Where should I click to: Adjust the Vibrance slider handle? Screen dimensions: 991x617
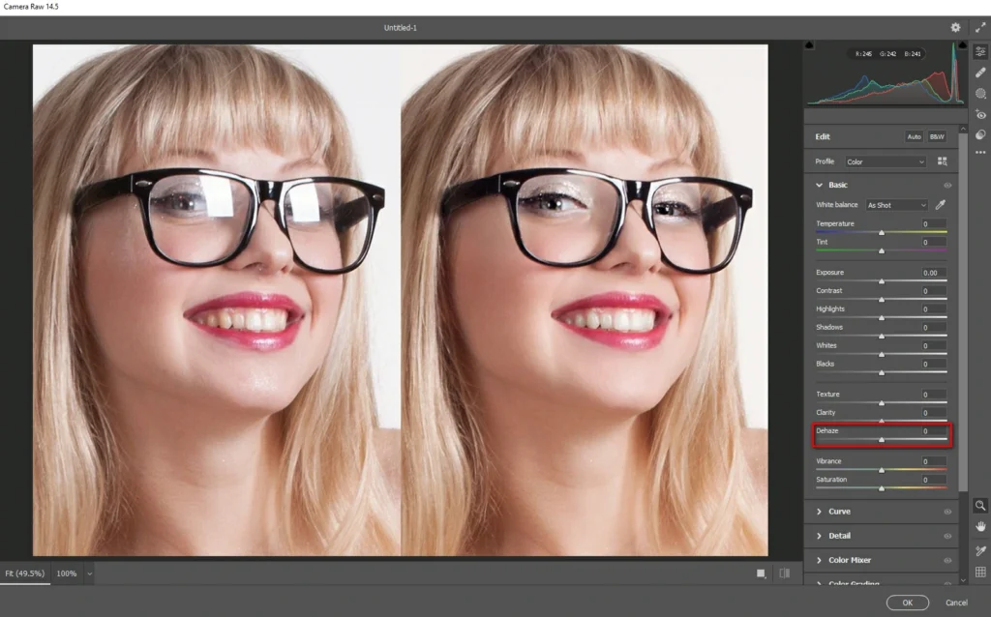(x=881, y=470)
